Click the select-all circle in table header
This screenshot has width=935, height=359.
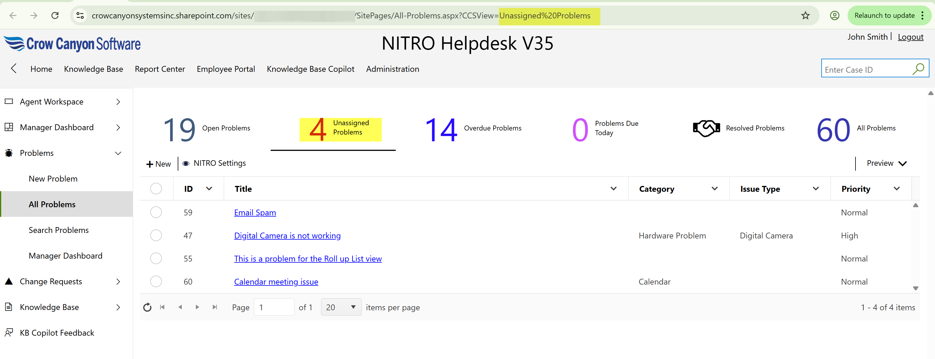[x=156, y=188]
